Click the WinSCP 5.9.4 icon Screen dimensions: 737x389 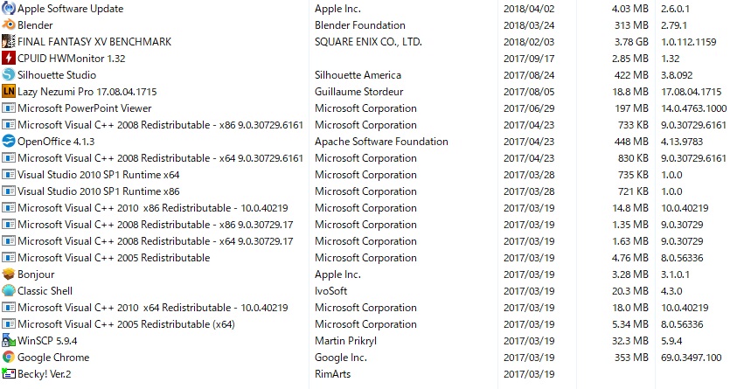(9, 341)
